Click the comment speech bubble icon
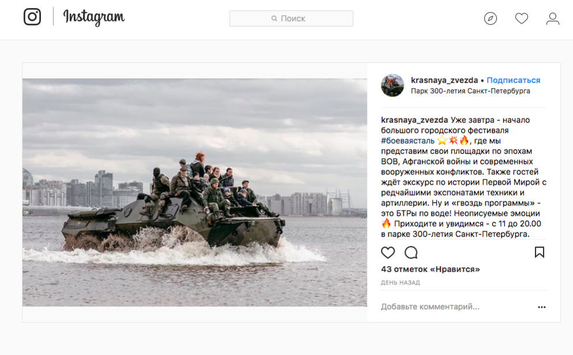This screenshot has width=573, height=355. coord(411,252)
